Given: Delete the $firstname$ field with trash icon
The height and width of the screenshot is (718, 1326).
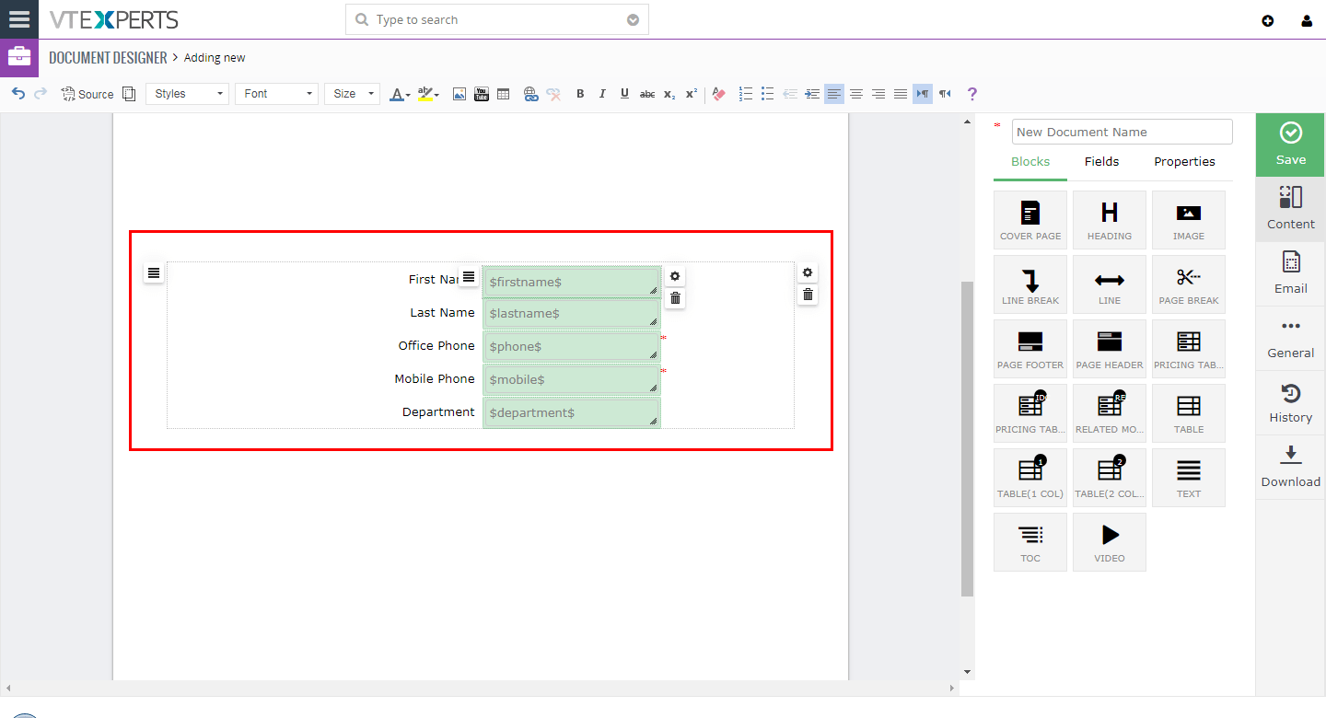Looking at the screenshot, I should (x=675, y=298).
